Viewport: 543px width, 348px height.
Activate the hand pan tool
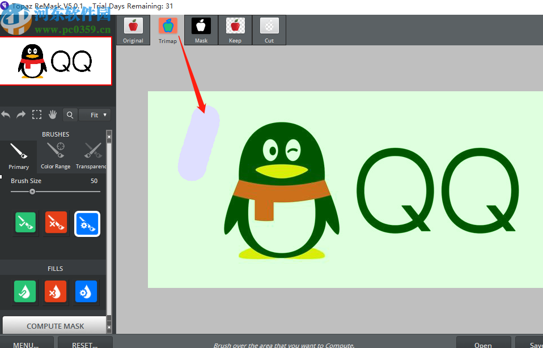coord(53,115)
